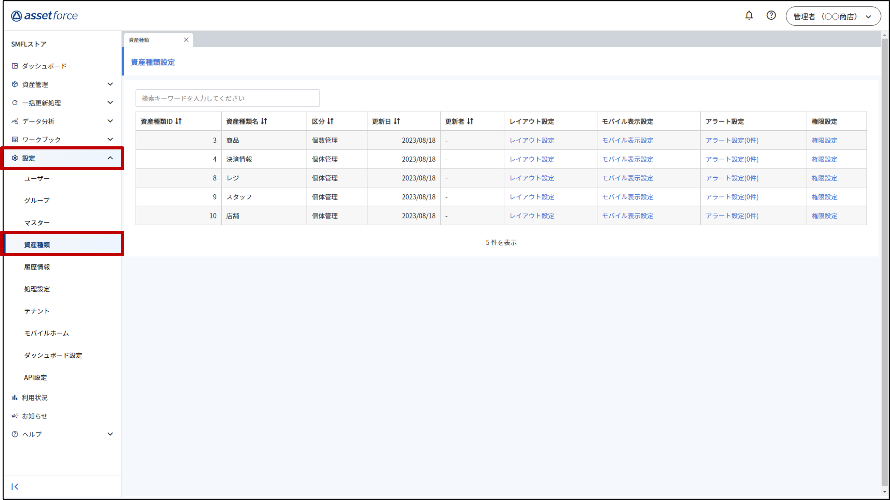Screen dimensions: 890x500
Task: Sort by 資産種類名 column sort icon
Action: tap(264, 121)
